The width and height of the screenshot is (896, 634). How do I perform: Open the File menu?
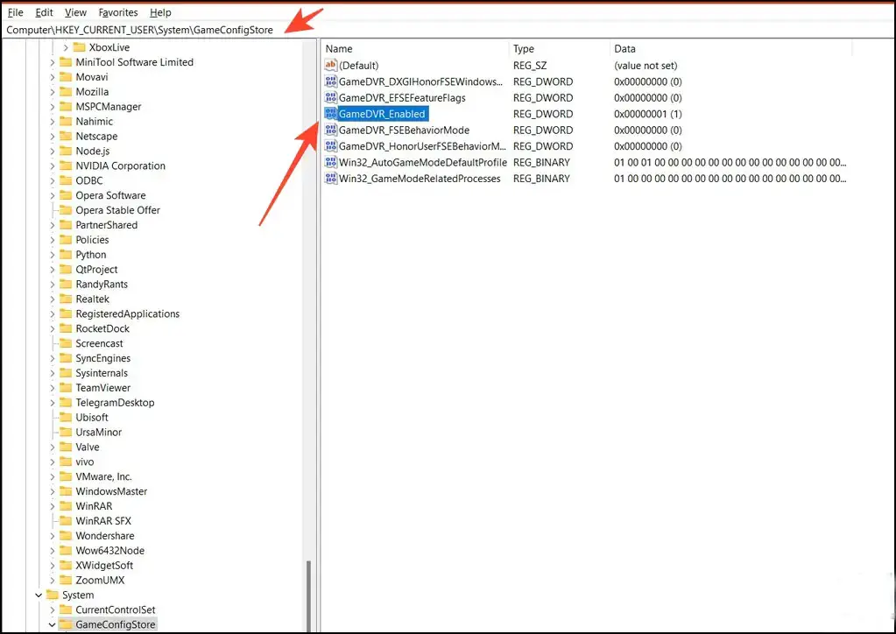[x=16, y=12]
